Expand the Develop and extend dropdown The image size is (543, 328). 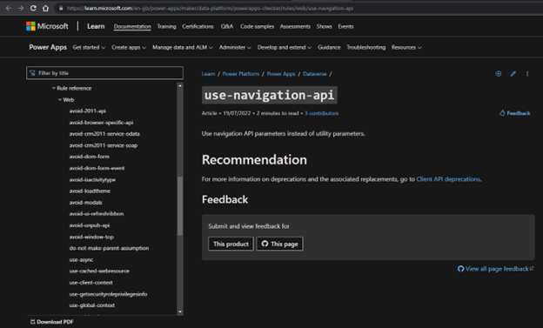285,48
